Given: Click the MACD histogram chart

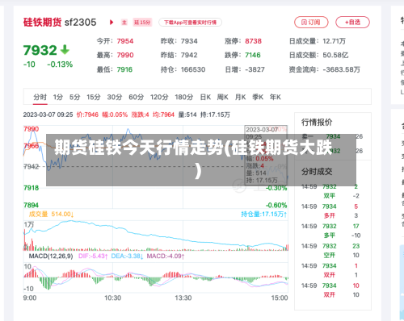Looking at the screenshot, I should pos(156,277).
